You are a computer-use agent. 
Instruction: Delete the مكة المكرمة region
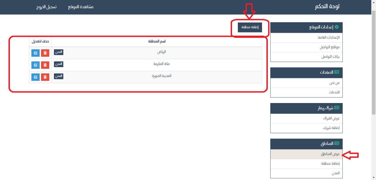point(45,65)
